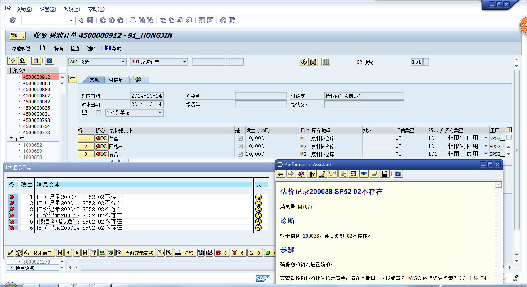Select the row checkbox beside first SP52 plant cell
The image size is (527, 287).
[509, 137]
